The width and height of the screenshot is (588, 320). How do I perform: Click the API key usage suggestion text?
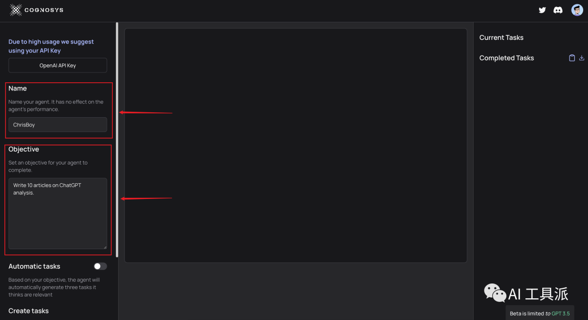(x=51, y=46)
